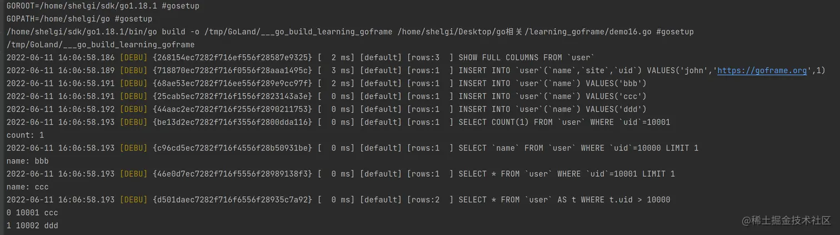
Task: Open the https://goframe.org hyperlink
Action: (x=762, y=70)
